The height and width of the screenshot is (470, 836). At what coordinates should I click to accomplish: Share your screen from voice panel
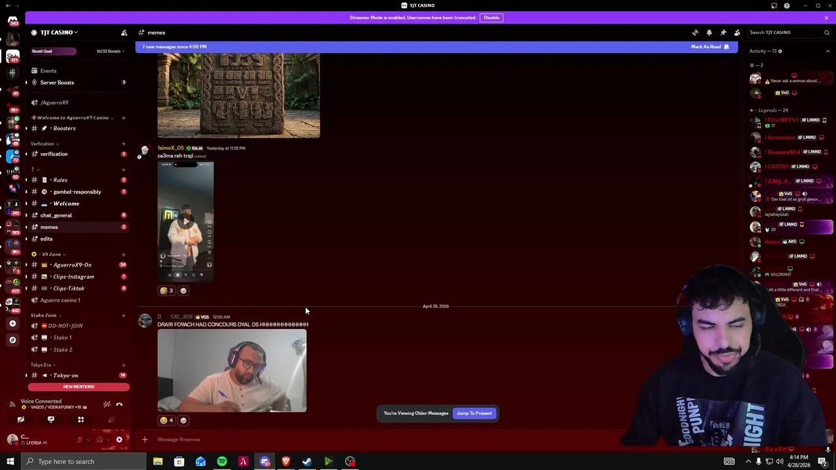(51, 420)
